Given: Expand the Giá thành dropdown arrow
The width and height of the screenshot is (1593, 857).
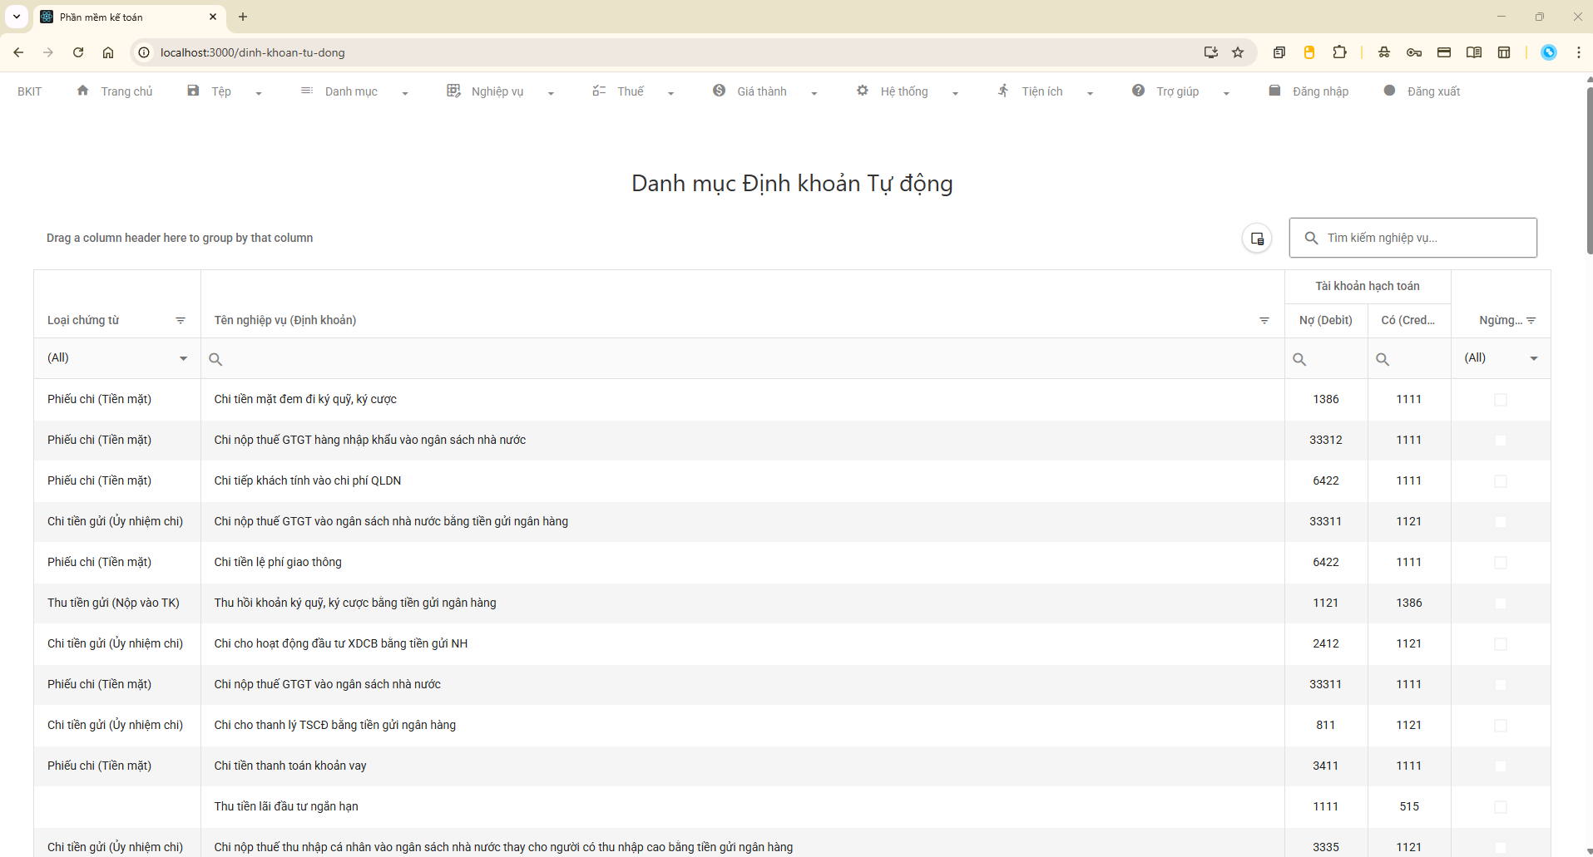Looking at the screenshot, I should click(x=814, y=93).
